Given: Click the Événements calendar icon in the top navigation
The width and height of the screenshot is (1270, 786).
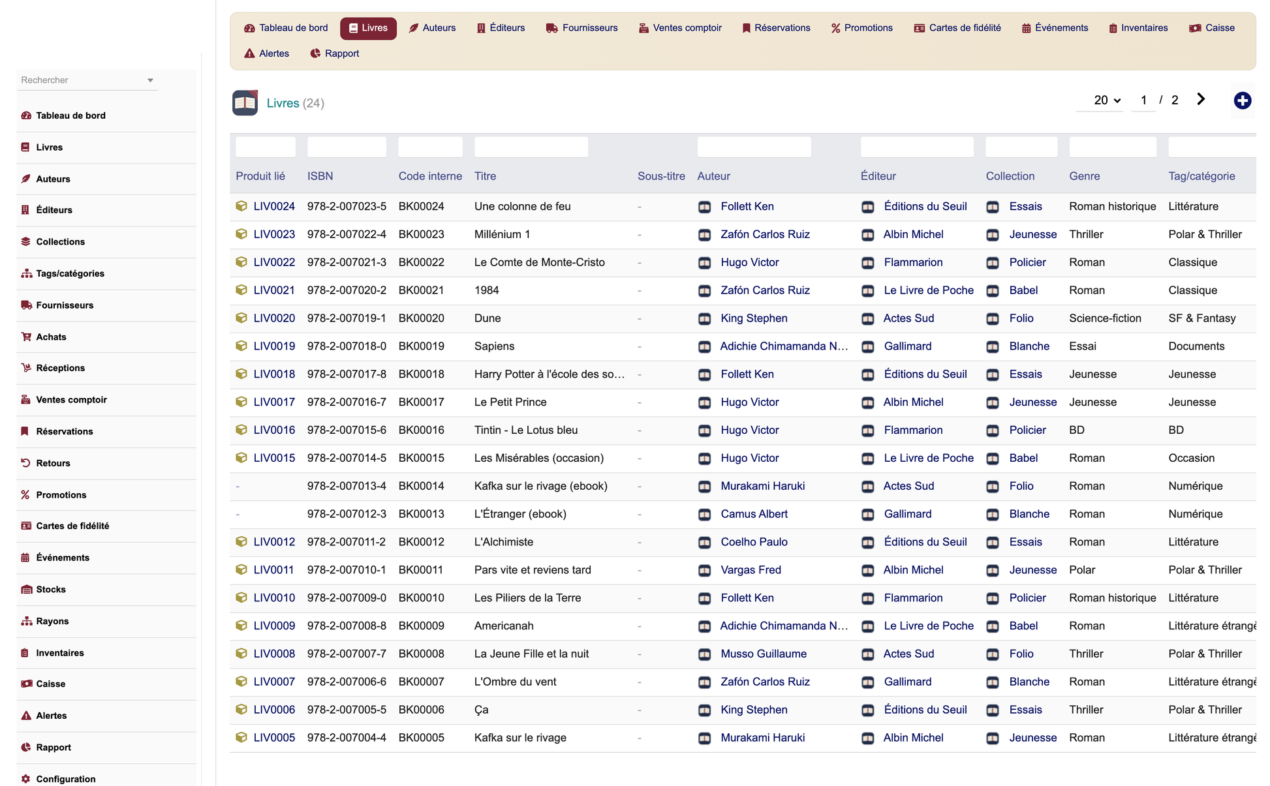Looking at the screenshot, I should [1026, 28].
